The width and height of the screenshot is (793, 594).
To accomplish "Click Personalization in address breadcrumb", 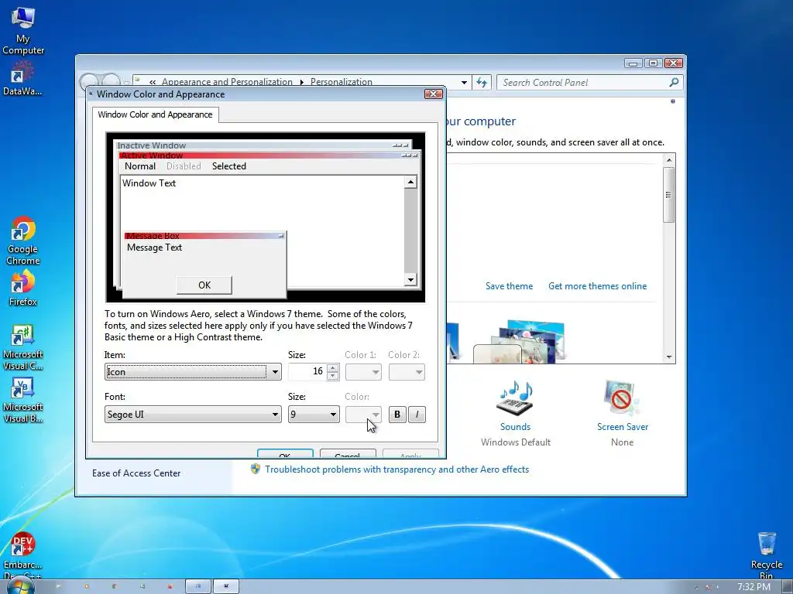I will pyautogui.click(x=342, y=82).
